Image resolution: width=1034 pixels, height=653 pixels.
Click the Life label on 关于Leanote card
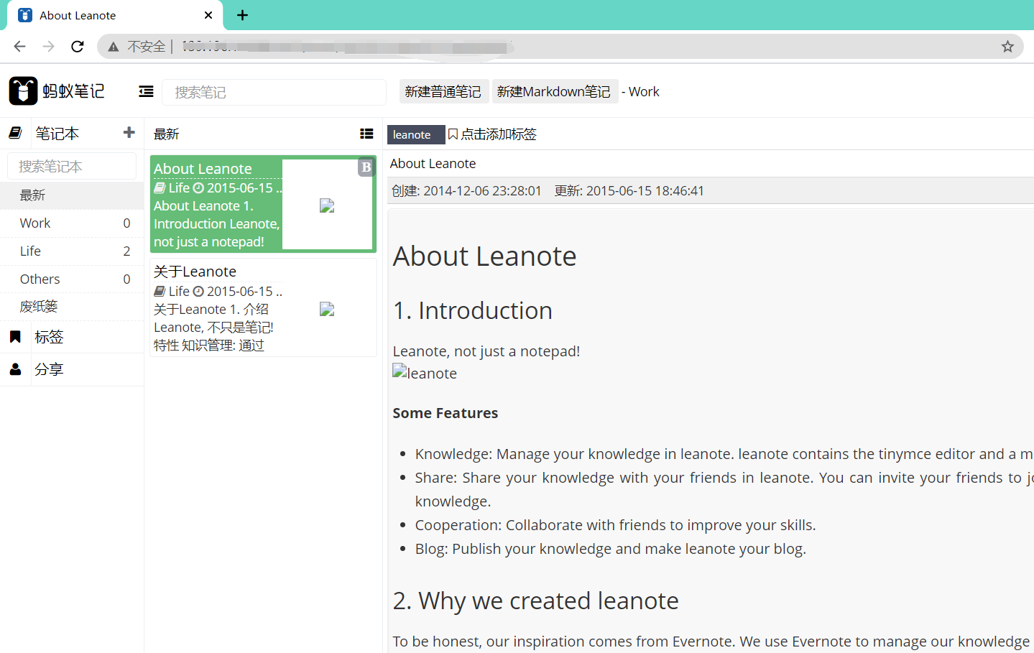[179, 291]
